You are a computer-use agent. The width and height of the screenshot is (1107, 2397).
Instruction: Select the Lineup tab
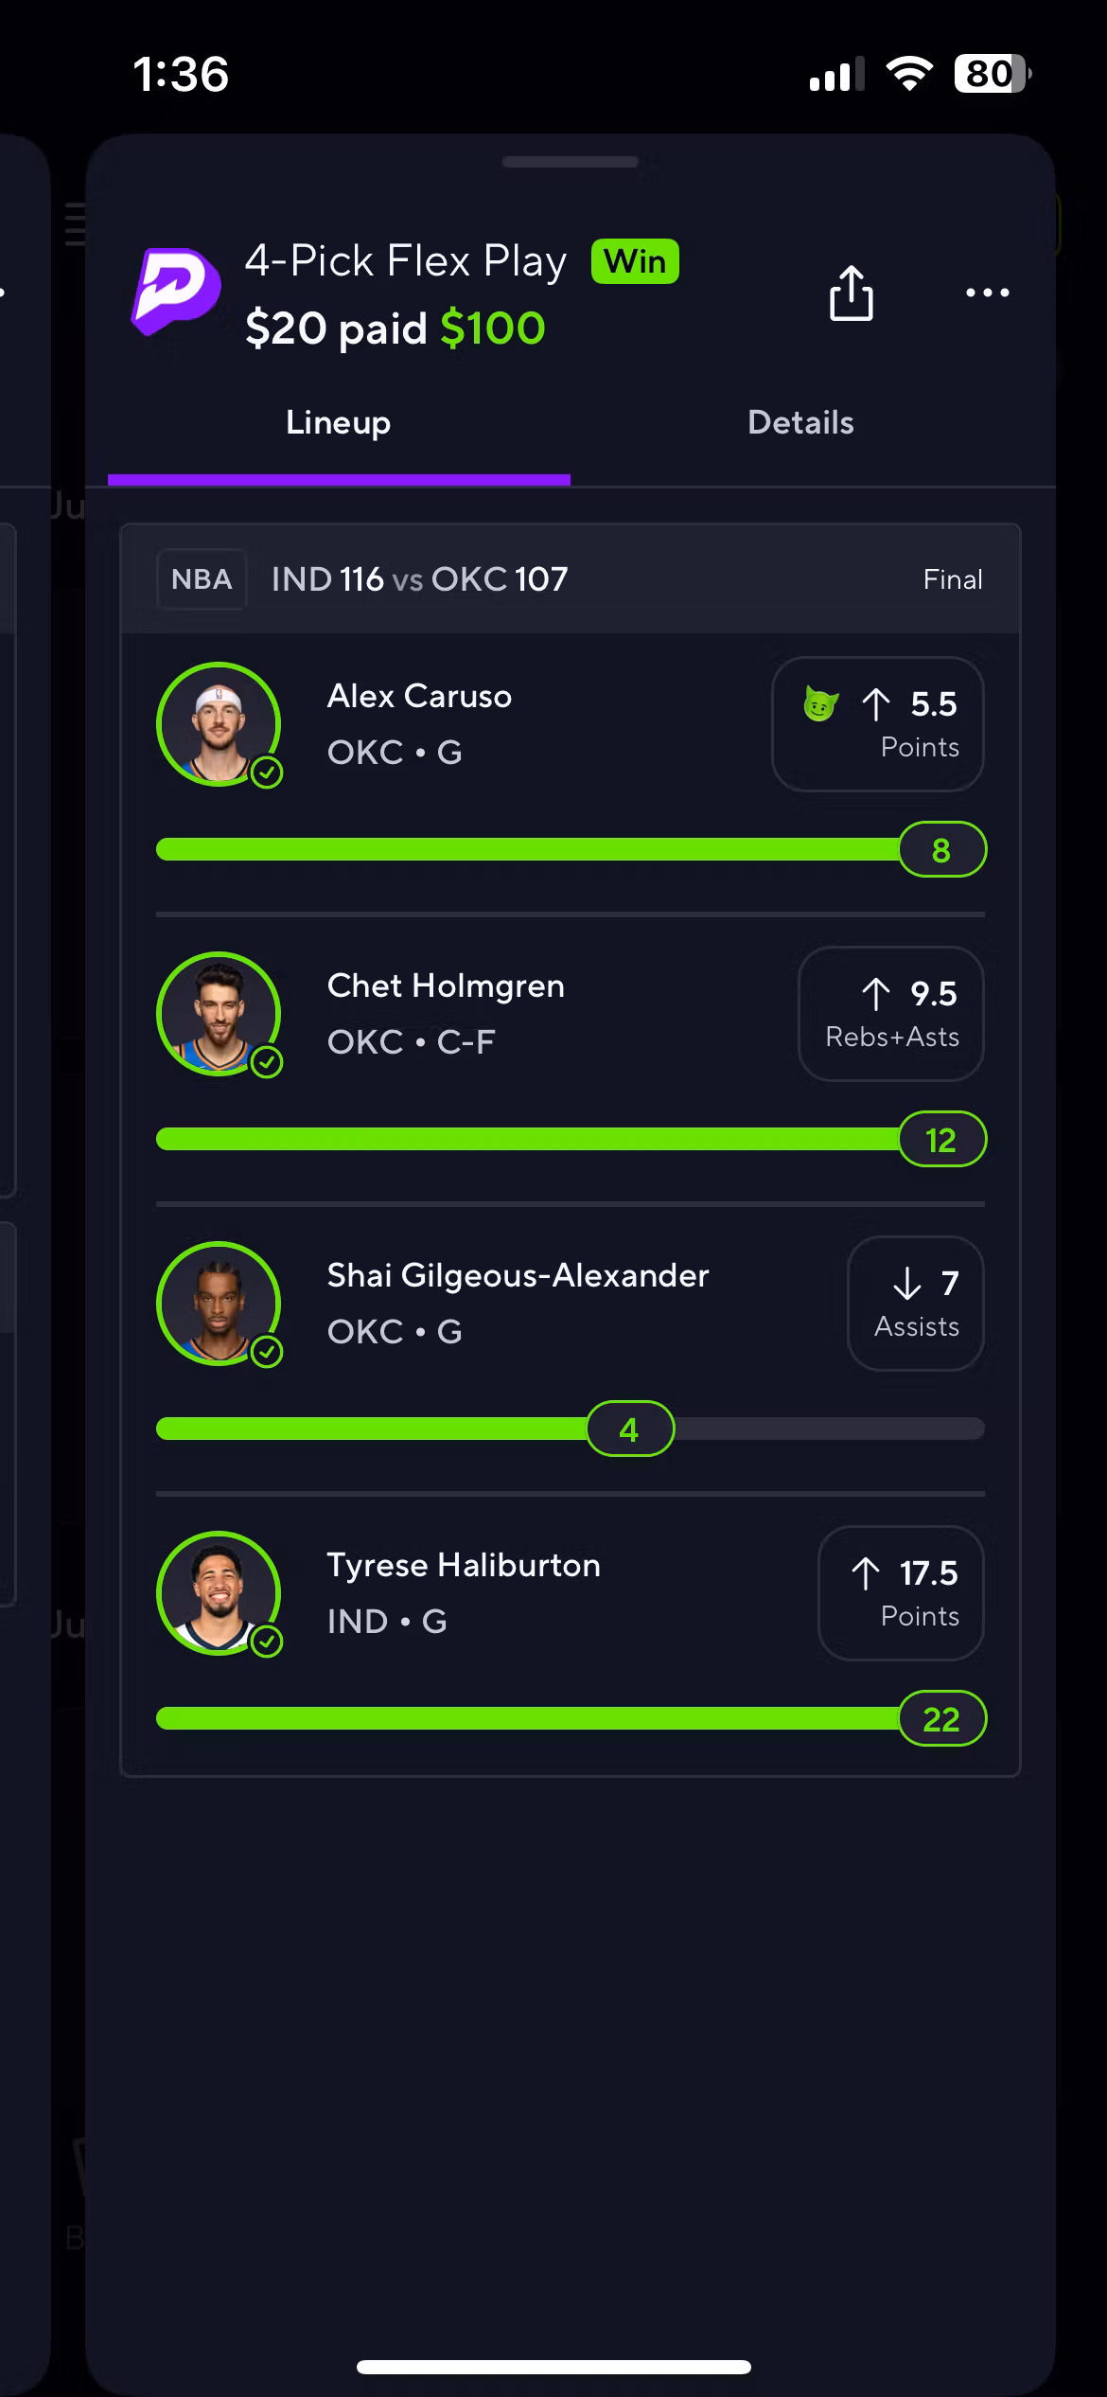[338, 422]
